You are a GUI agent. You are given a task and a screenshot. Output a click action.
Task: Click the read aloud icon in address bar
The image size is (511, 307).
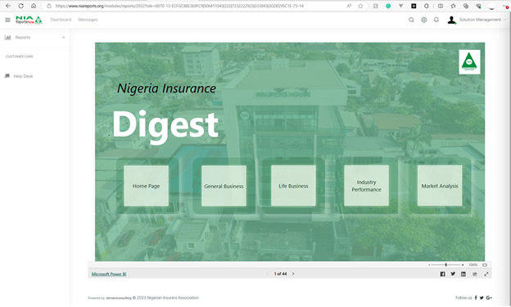coord(349,6)
